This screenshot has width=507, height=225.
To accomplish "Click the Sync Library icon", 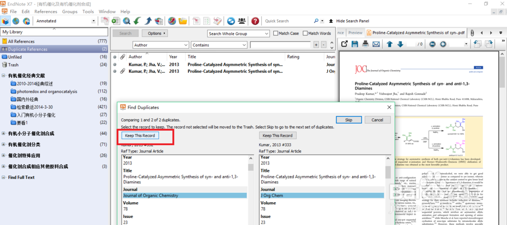I will coord(231,21).
